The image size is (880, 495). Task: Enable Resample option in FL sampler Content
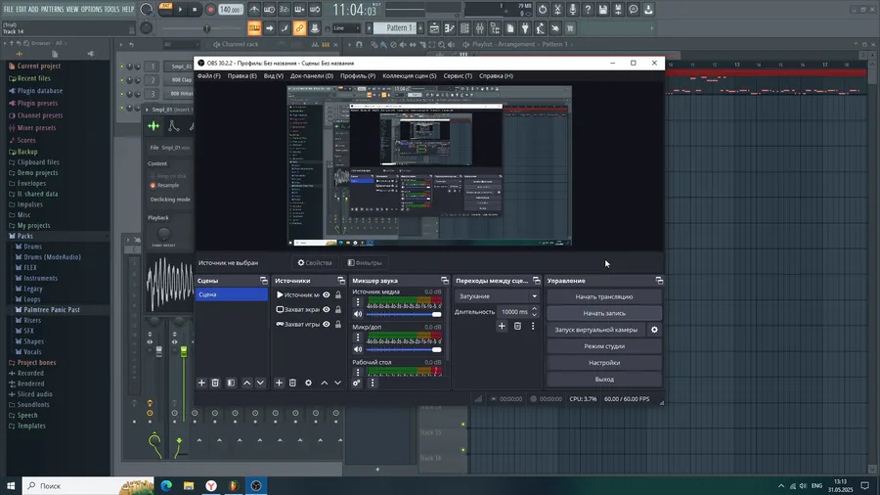point(153,185)
